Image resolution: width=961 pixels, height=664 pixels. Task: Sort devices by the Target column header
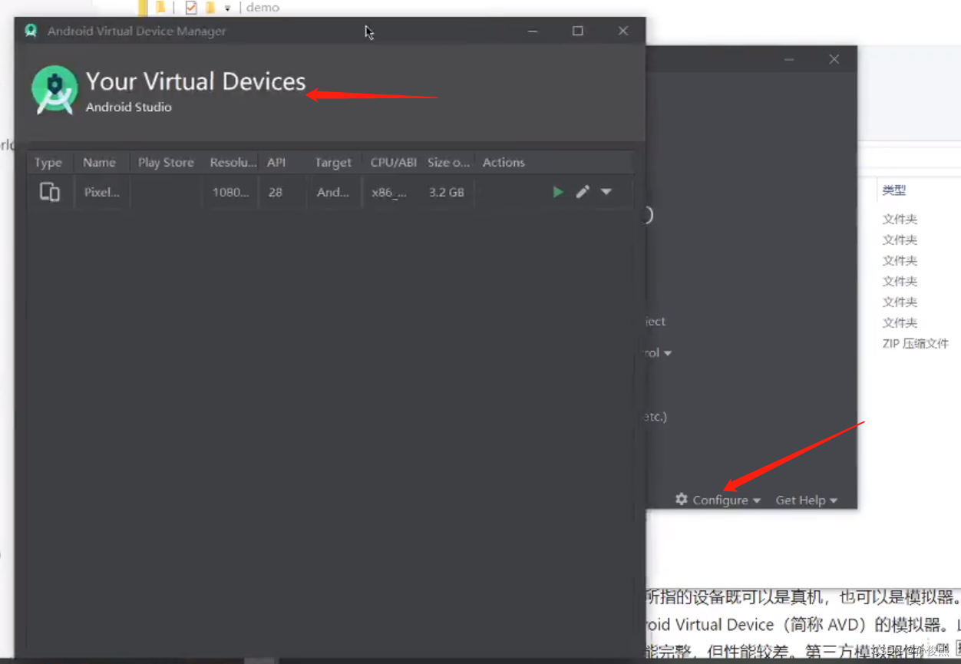333,163
